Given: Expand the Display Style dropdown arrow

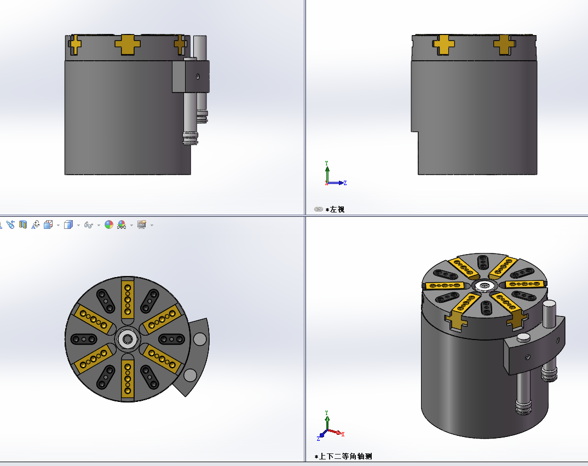Looking at the screenshot, I should (78, 225).
